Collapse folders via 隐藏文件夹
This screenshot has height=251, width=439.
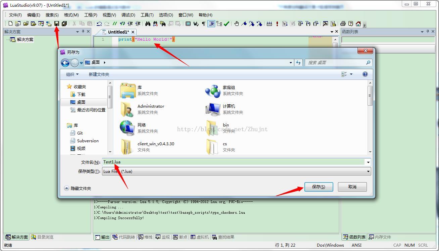(78, 188)
